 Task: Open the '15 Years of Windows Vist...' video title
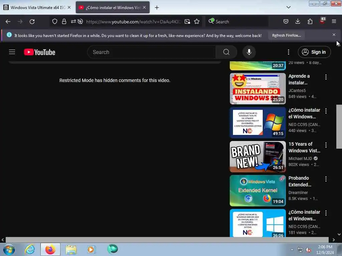coord(304,147)
